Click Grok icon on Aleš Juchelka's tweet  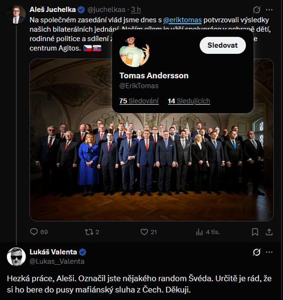(x=256, y=9)
